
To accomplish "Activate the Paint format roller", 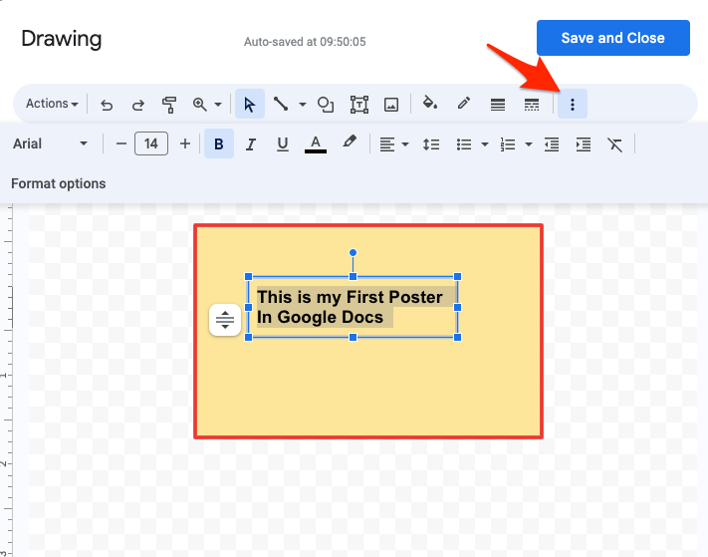I will click(169, 105).
